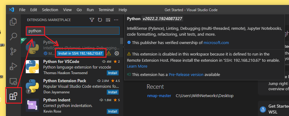Expand Views and More Actions ellipsis
This screenshot has width=289, height=116.
pyautogui.click(x=116, y=20)
